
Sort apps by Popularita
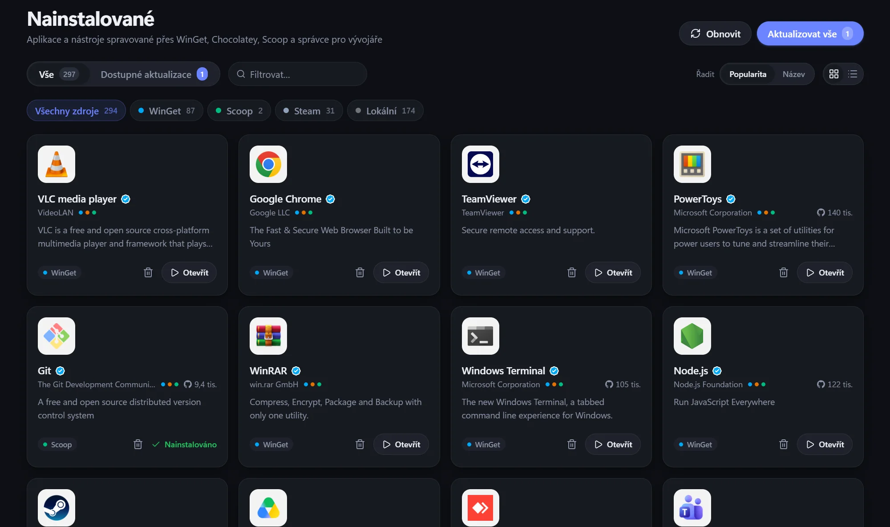[748, 74]
